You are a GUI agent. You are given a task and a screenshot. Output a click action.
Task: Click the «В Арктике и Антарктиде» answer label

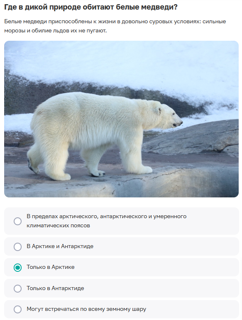60,246
